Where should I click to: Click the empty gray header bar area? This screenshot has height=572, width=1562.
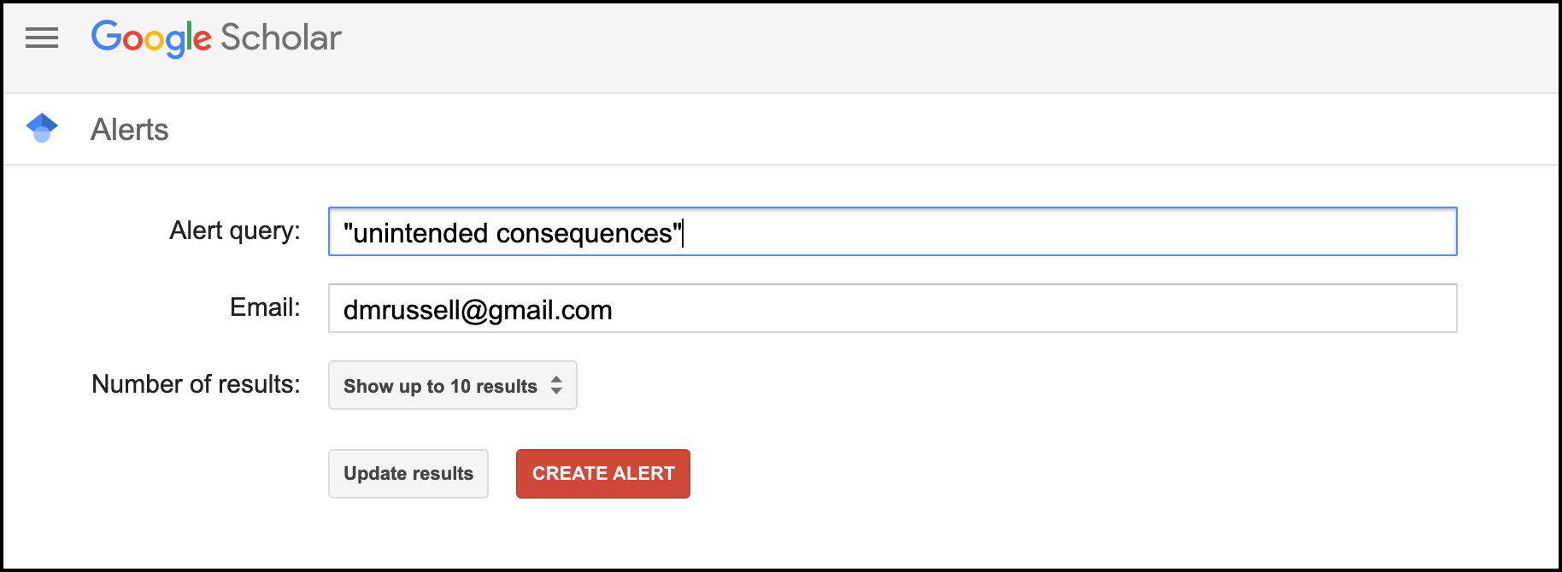(940, 47)
